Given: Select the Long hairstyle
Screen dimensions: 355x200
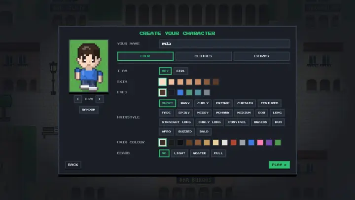Looking at the screenshot, I should pyautogui.click(x=277, y=113).
